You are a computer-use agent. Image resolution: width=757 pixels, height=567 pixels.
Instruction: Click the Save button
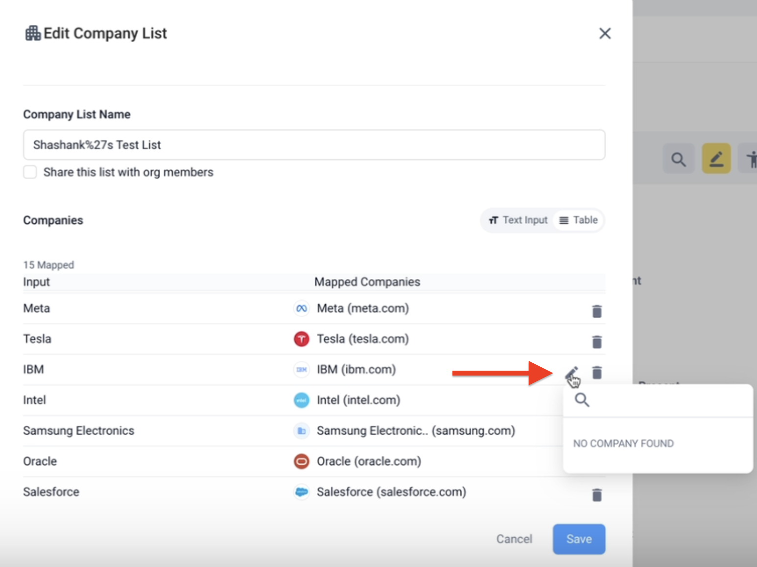point(579,539)
